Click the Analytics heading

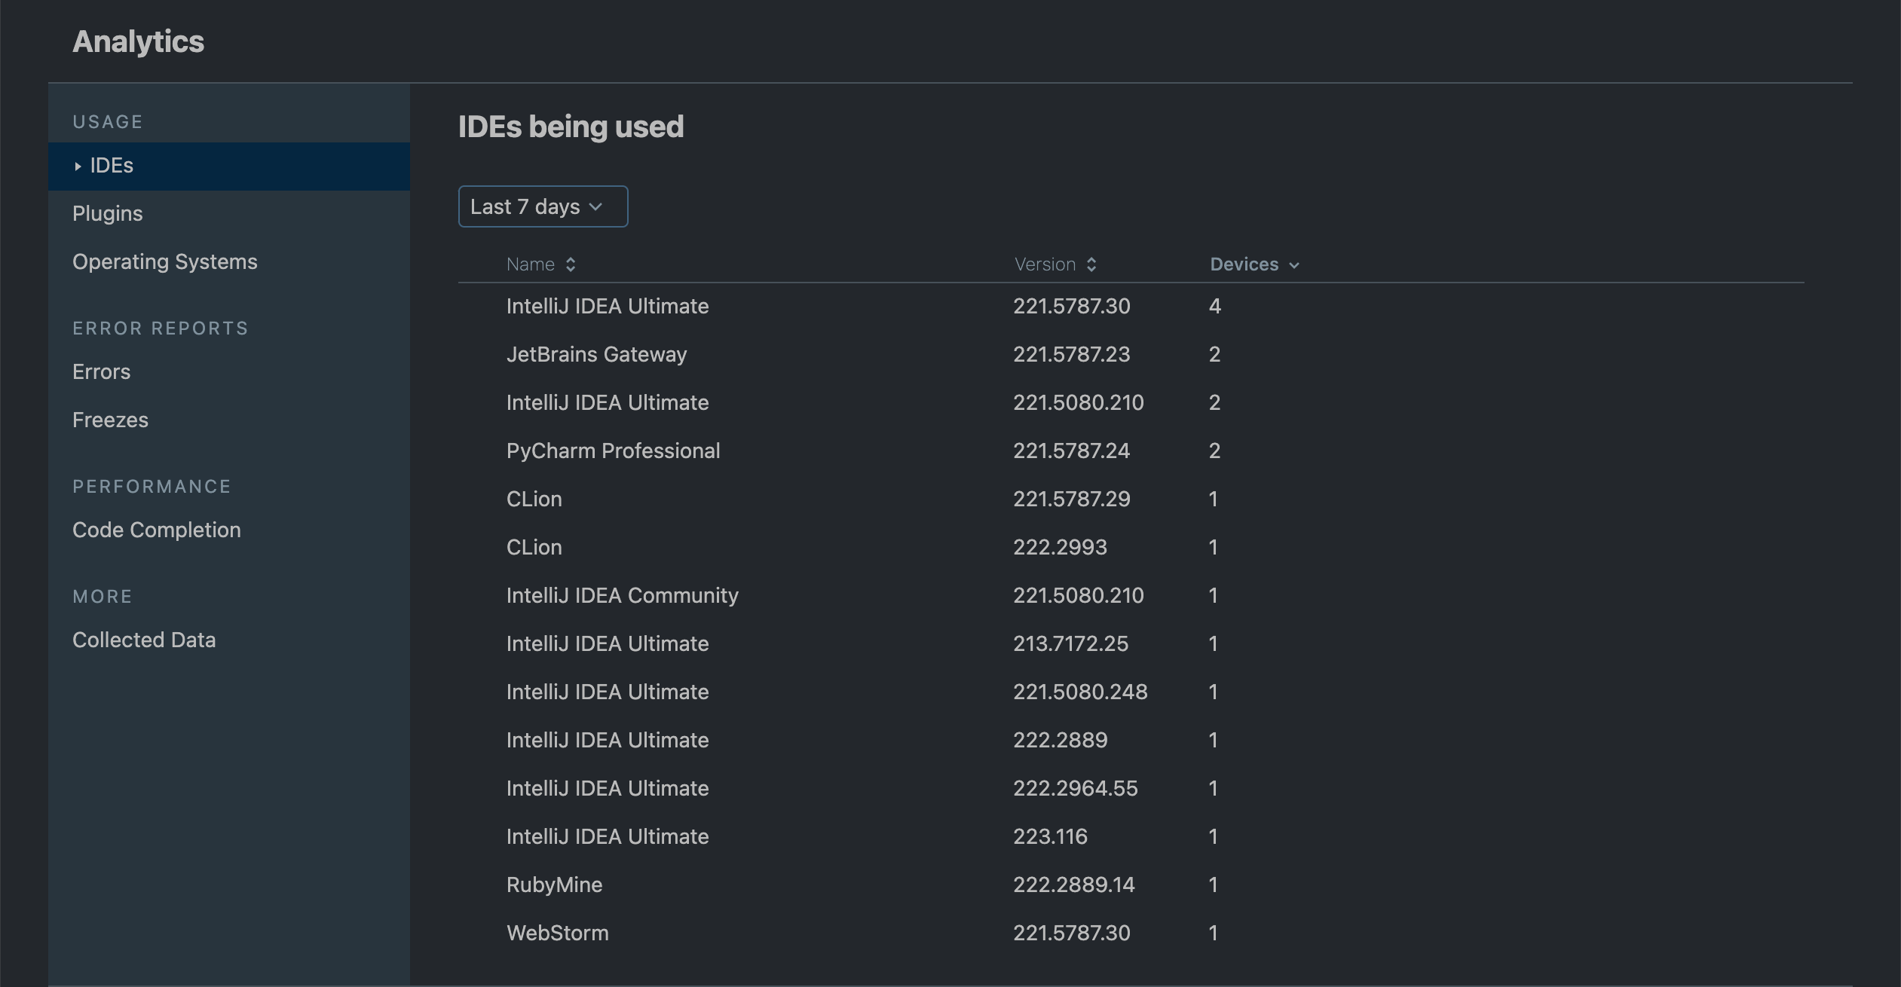(x=138, y=41)
